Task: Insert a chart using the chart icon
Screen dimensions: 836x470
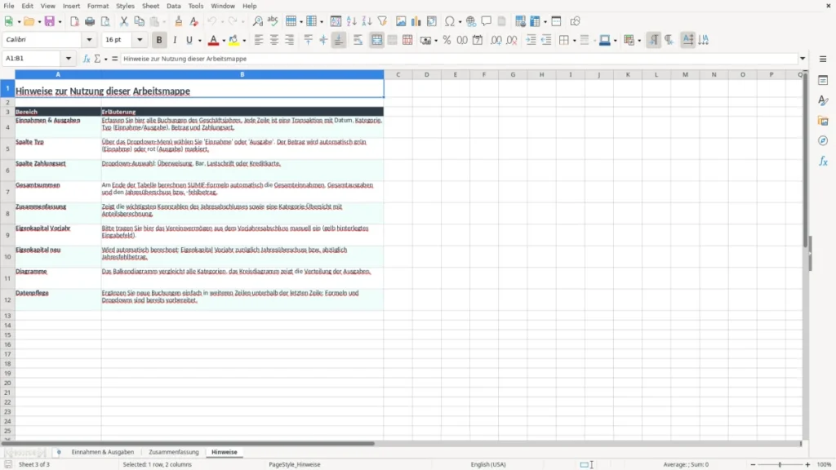Action: (x=416, y=21)
